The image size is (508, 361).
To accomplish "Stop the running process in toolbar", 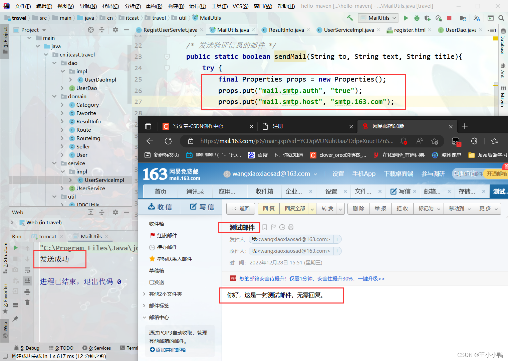I will 449,18.
